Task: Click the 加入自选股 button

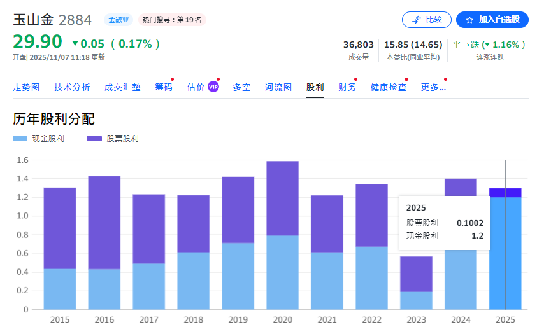Action: coord(492,20)
